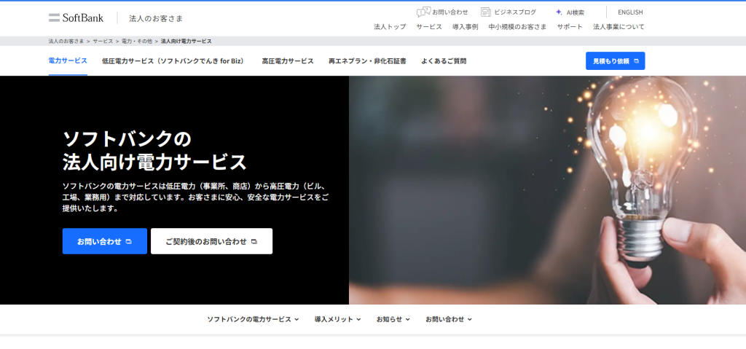Click hero description paragraph starting ソフトバンクの電力サービスは

point(195,197)
